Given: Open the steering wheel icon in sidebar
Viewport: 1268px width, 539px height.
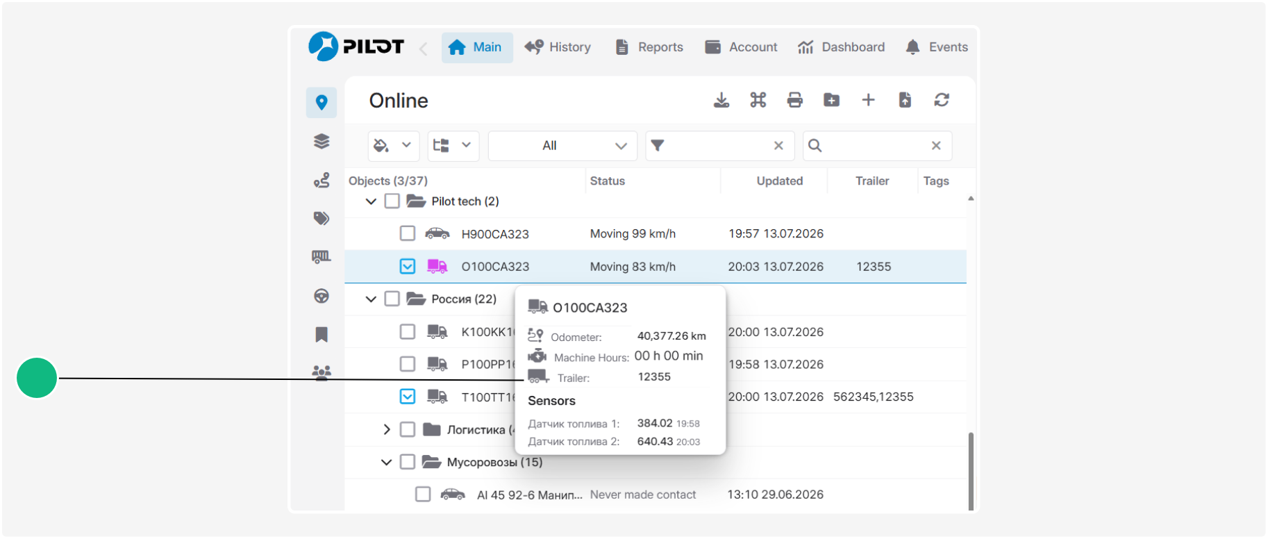Looking at the screenshot, I should (322, 296).
